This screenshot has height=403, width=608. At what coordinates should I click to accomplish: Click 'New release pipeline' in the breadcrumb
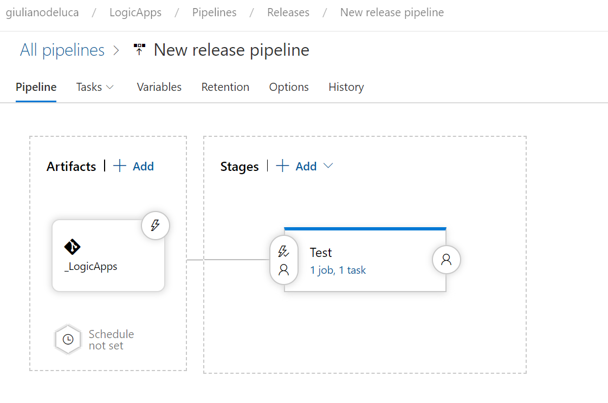pyautogui.click(x=392, y=12)
